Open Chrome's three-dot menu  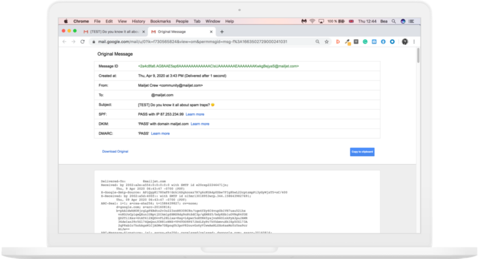pos(414,42)
